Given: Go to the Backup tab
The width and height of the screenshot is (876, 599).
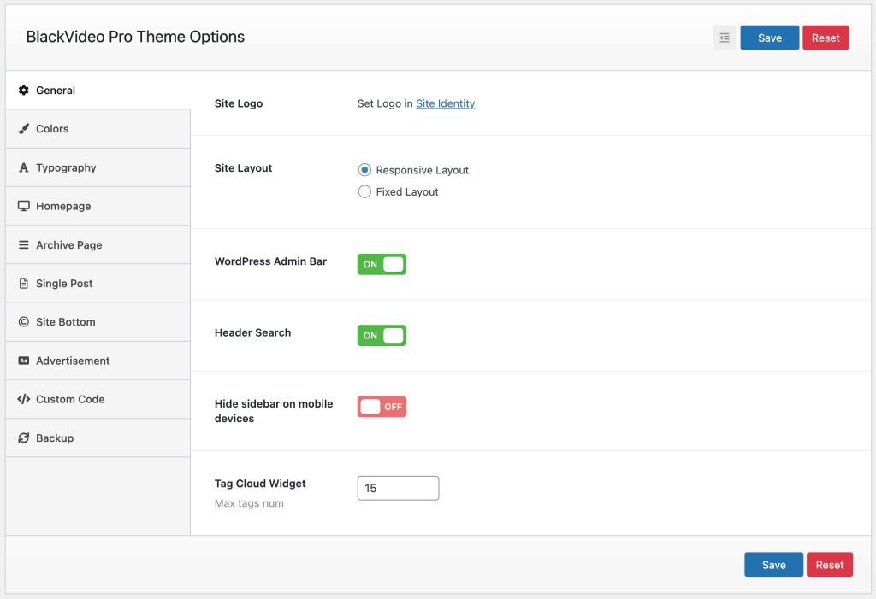Looking at the screenshot, I should [98, 438].
